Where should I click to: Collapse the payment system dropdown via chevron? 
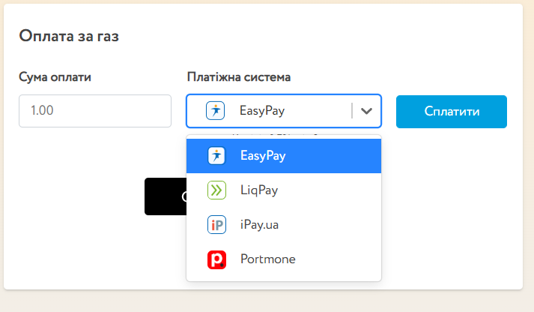coord(366,111)
